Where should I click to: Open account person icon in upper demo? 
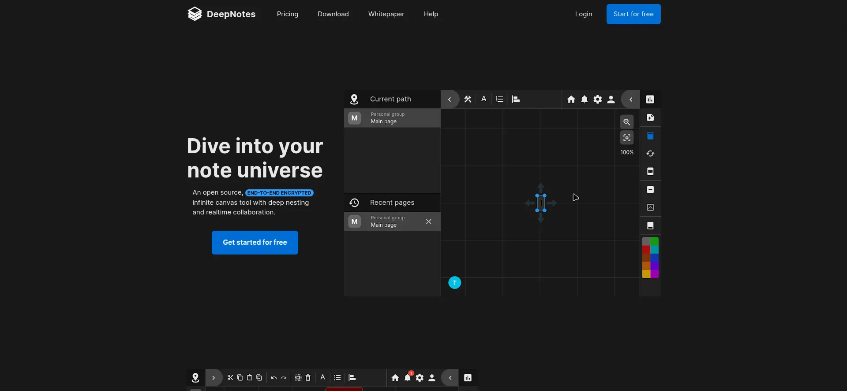click(x=611, y=100)
